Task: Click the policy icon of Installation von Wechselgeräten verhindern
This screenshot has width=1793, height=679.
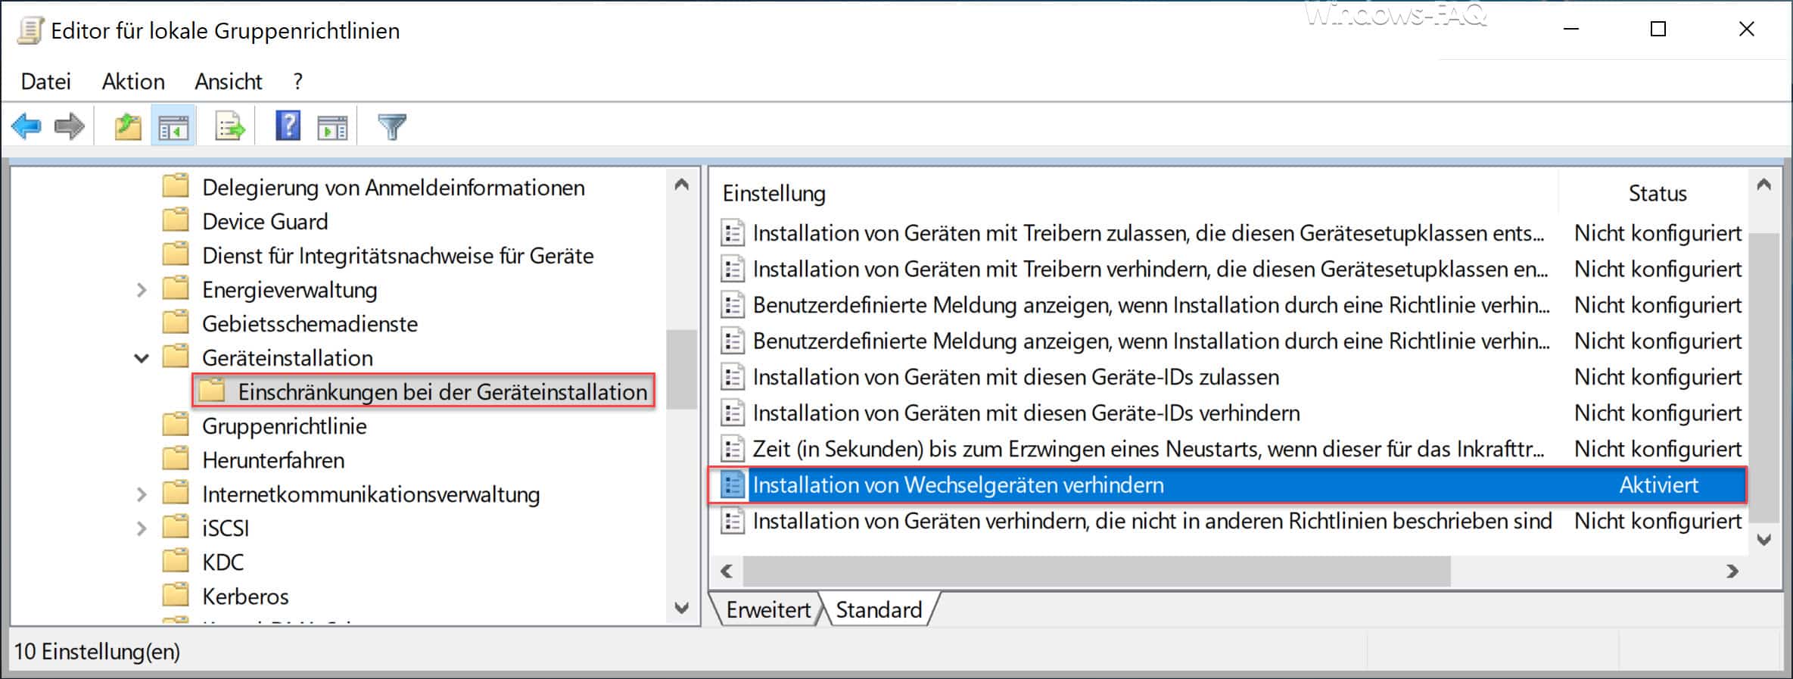Action: coord(733,485)
